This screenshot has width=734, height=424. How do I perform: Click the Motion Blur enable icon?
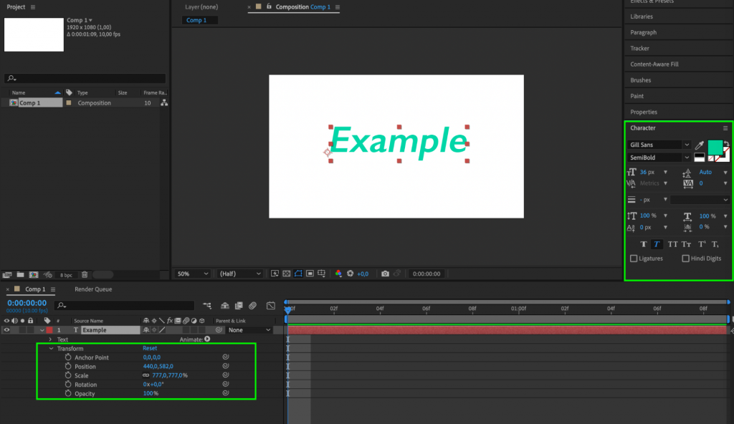[x=252, y=305]
